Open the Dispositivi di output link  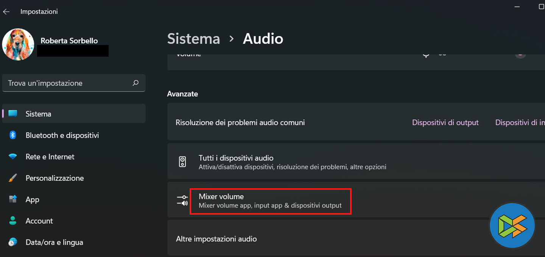(x=445, y=122)
